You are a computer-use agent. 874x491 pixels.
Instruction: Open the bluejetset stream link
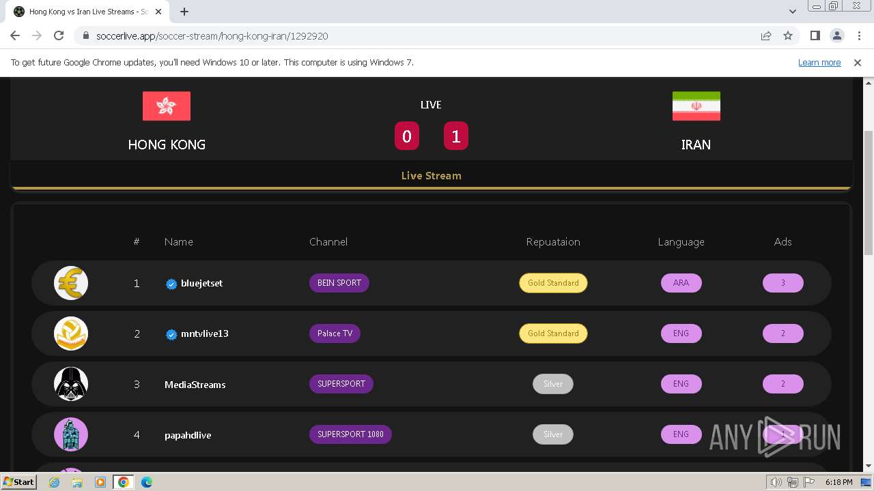201,283
